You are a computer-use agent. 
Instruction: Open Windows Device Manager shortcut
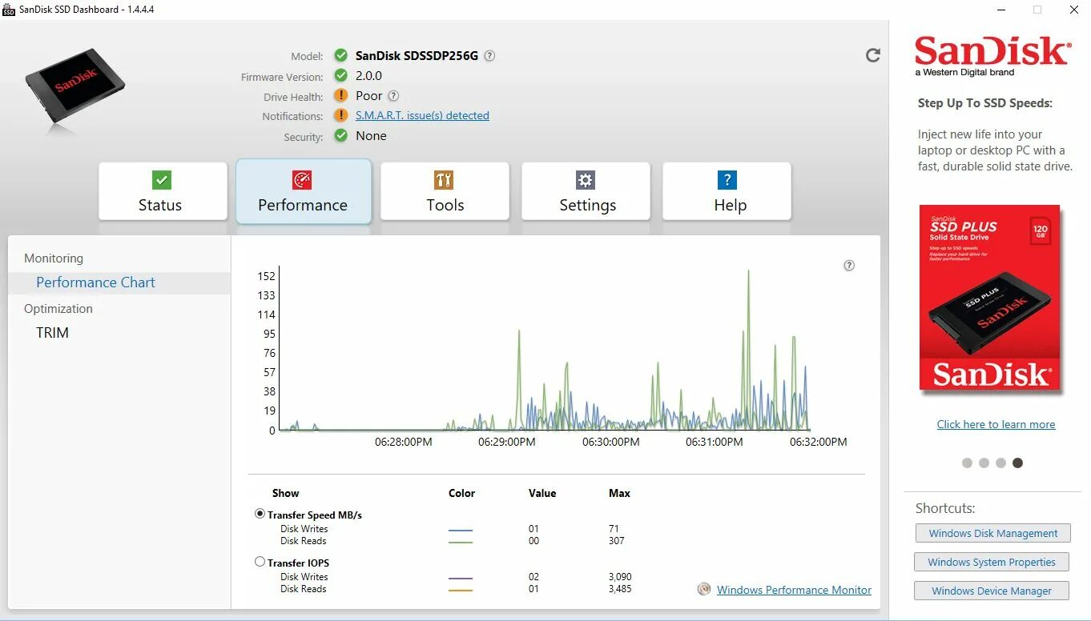(x=991, y=591)
